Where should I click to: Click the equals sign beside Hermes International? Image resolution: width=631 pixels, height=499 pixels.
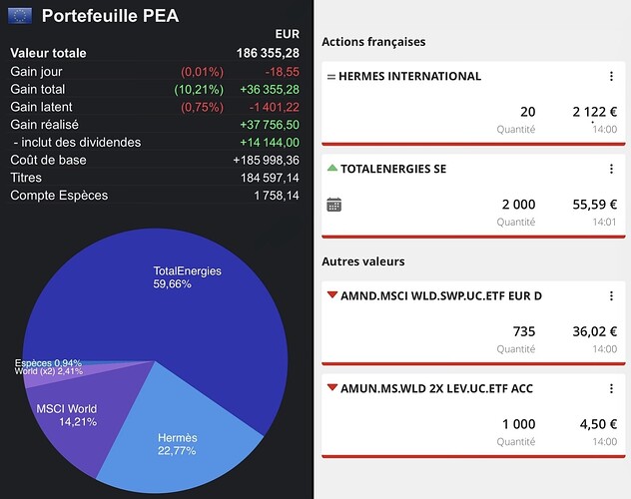coord(331,77)
